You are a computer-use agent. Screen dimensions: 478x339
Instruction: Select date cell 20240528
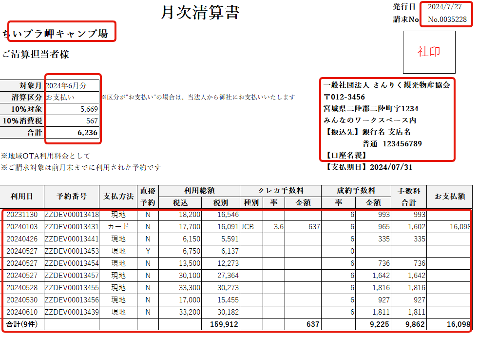pos(22,288)
